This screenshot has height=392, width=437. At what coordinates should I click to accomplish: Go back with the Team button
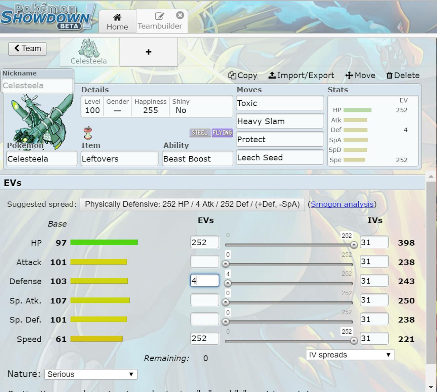28,48
